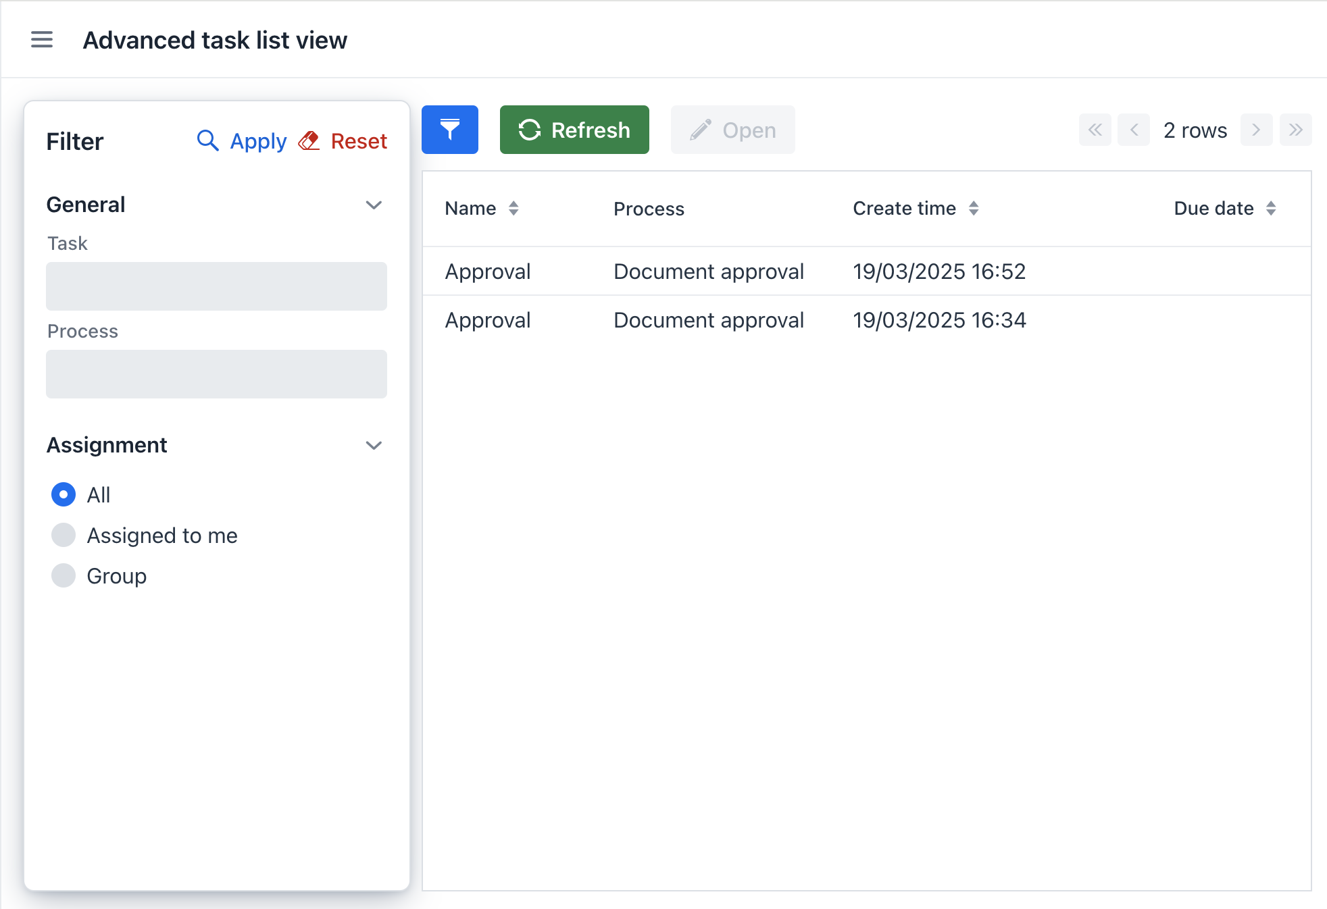1327x909 pixels.
Task: Click inside the Task filter input field
Action: [216, 286]
